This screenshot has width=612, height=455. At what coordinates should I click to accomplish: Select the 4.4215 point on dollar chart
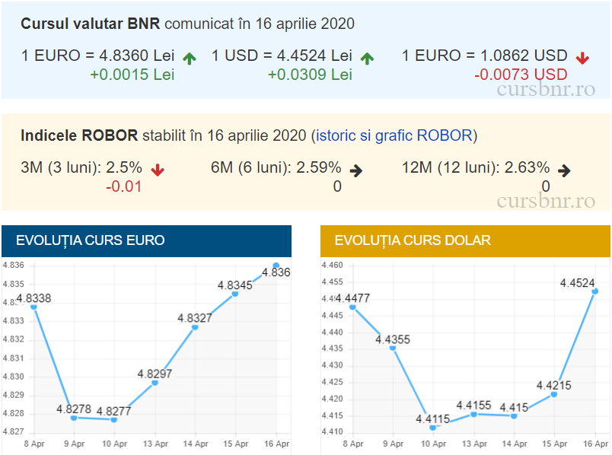554,394
